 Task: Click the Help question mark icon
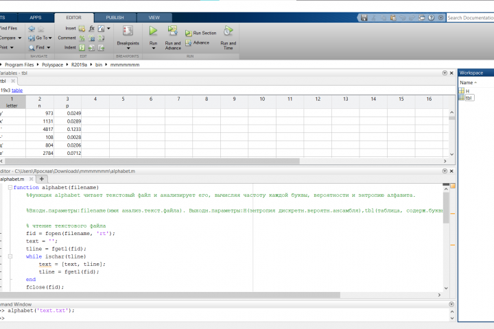[432, 18]
